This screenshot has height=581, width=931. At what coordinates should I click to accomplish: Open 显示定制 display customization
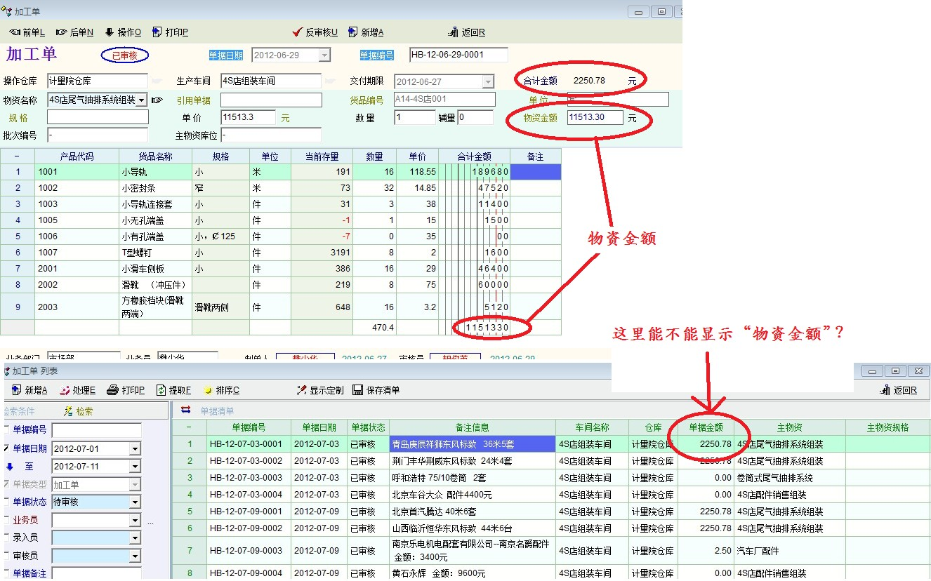(319, 390)
